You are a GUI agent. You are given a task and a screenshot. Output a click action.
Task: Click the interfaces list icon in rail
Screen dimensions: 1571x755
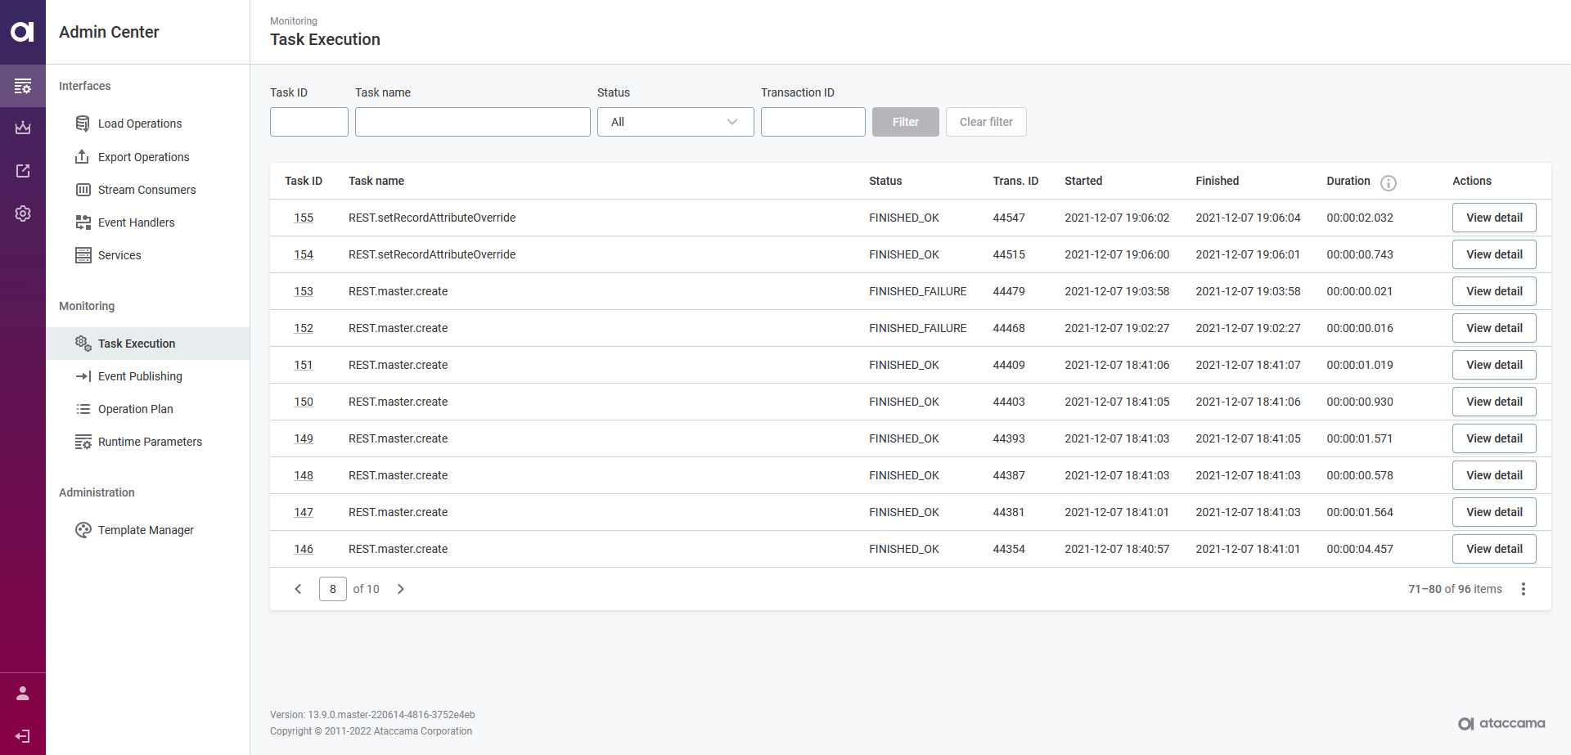coord(23,86)
